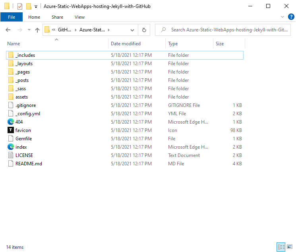Open Explorer help question mark
296x252 pixels.
(291, 17)
